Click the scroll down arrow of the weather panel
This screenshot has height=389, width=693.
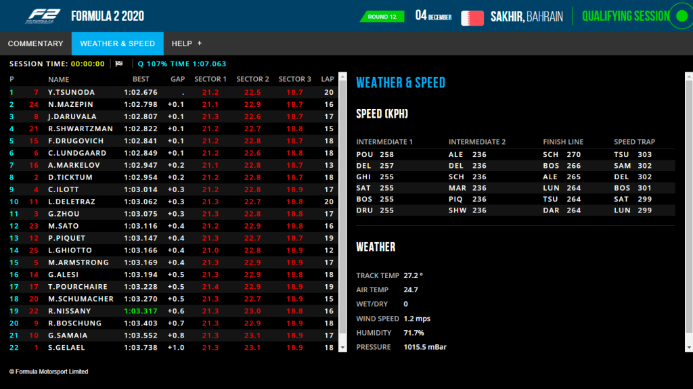689,348
